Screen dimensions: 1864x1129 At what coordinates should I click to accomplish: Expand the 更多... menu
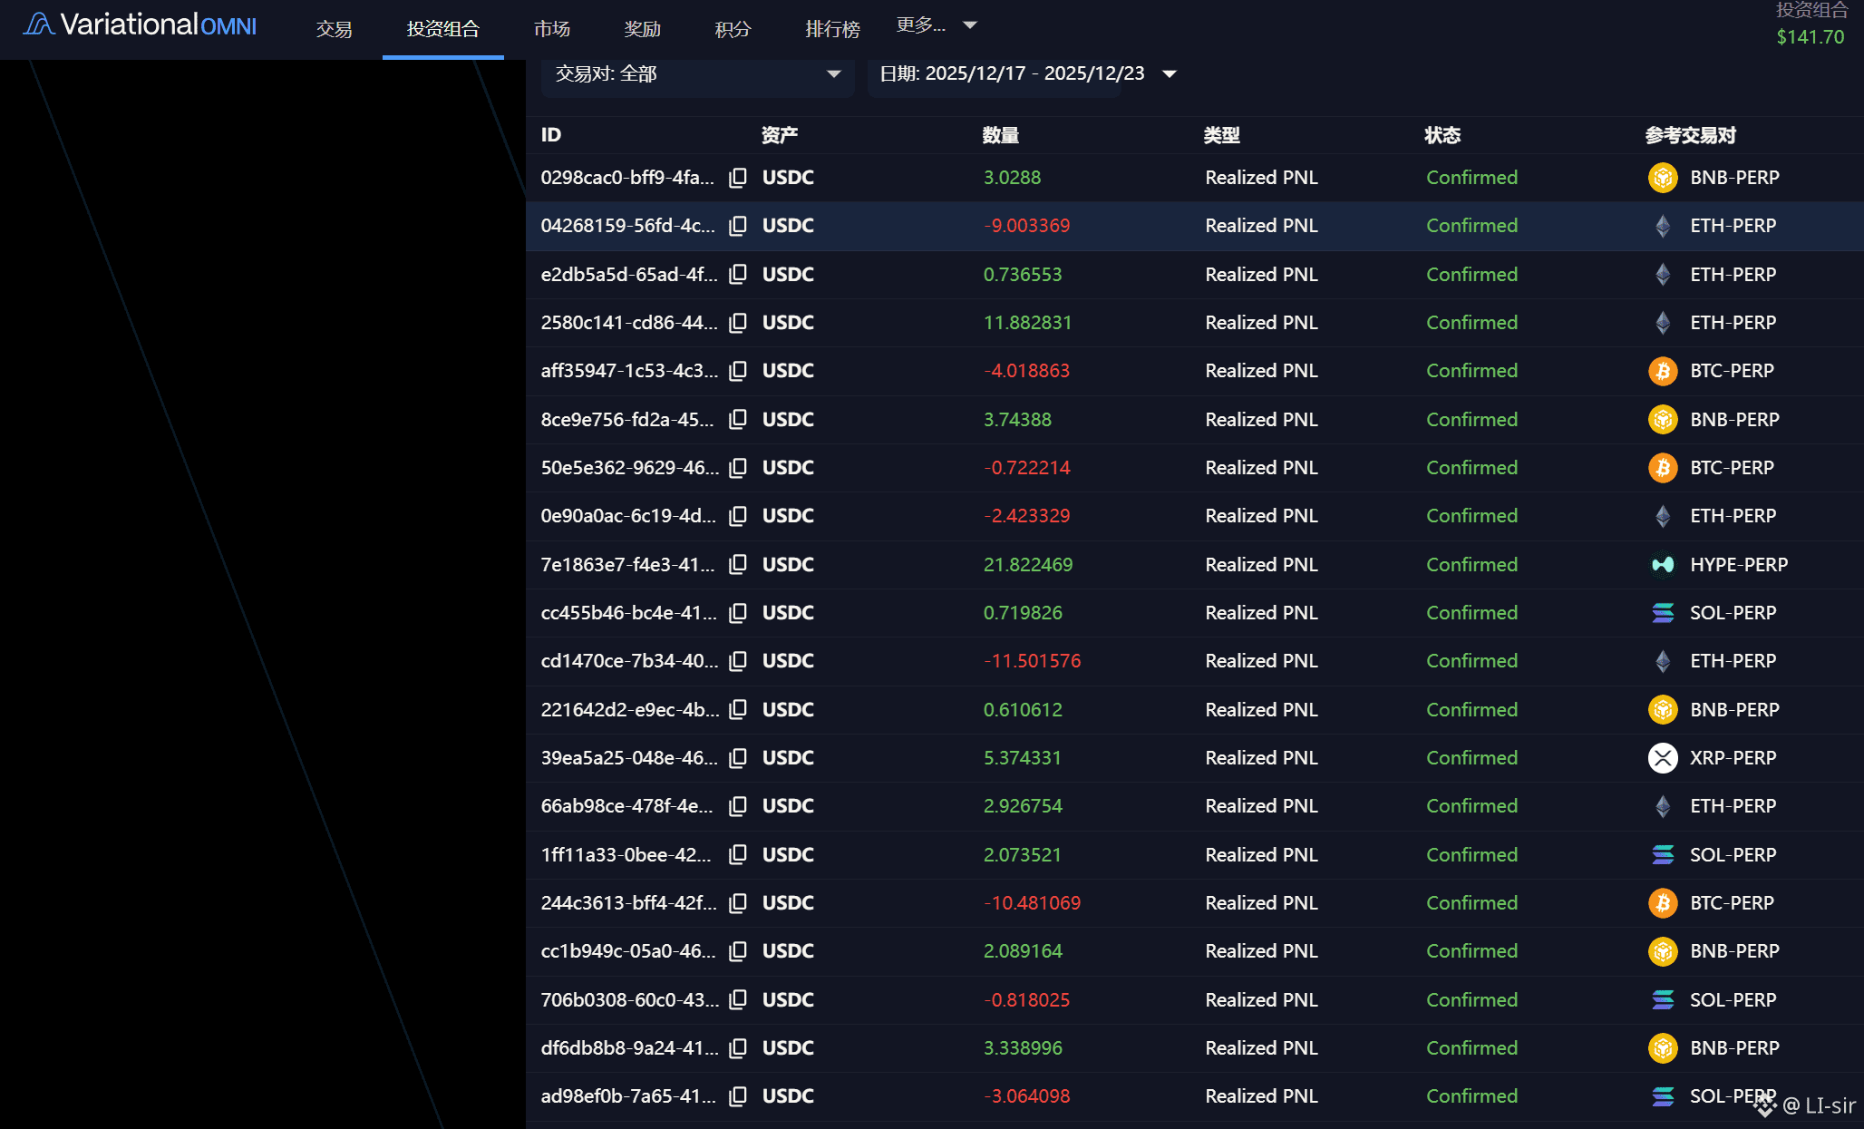(937, 25)
